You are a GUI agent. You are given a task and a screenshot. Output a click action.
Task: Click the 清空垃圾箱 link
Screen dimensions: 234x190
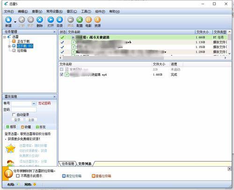72,176
